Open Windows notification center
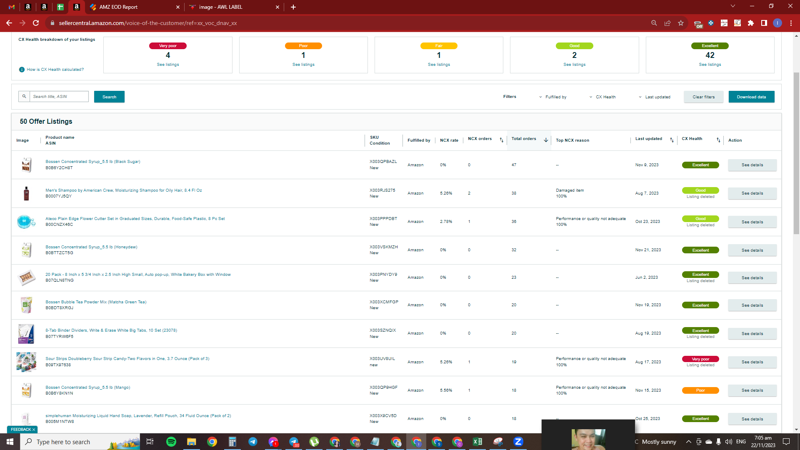The image size is (800, 450). pos(786,442)
